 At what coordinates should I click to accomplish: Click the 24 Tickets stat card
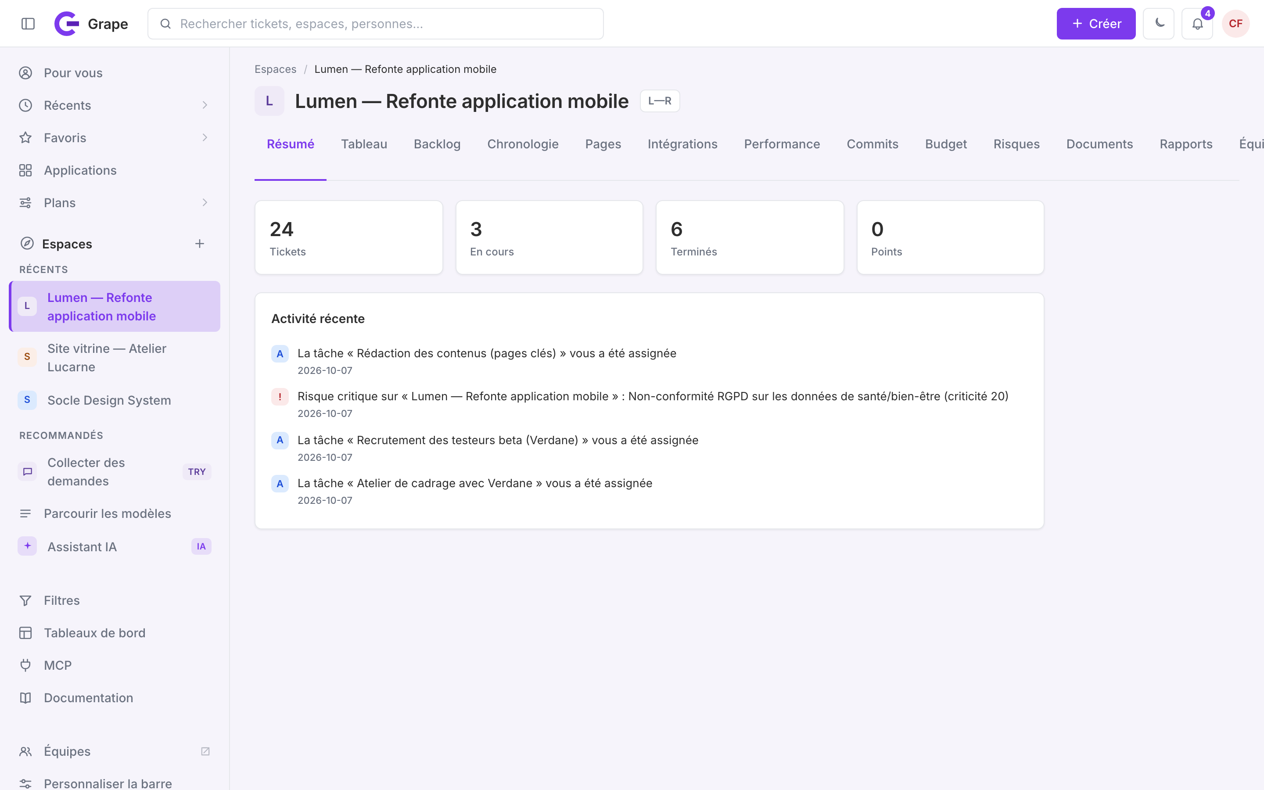[x=349, y=238]
